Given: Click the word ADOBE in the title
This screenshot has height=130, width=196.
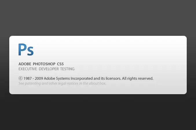Looking at the screenshot, I should [x=25, y=64].
